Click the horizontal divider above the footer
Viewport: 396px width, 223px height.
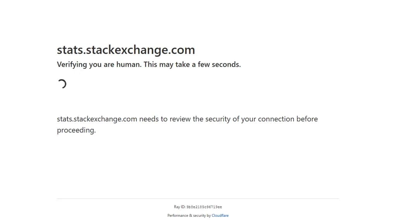pos(198,199)
